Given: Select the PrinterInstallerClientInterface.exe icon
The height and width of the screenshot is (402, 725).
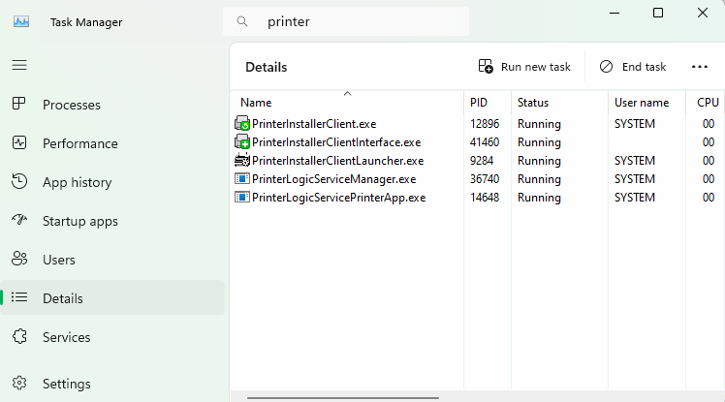Looking at the screenshot, I should [x=242, y=141].
